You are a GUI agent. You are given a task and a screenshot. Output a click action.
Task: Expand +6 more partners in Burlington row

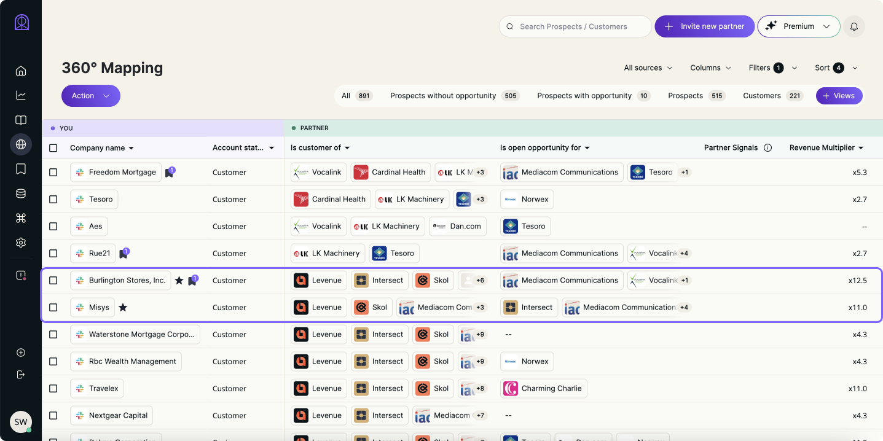(481, 280)
